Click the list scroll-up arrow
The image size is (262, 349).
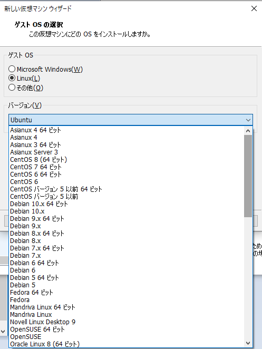pyautogui.click(x=248, y=131)
